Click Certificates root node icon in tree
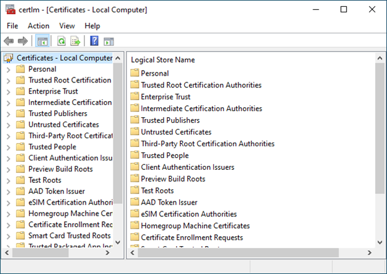The image size is (387, 274). tap(9, 58)
